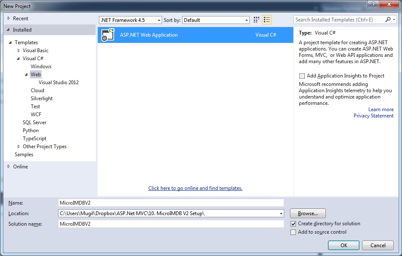402x256 pixels.
Task: Expand the Online section
Action: [x=8, y=166]
